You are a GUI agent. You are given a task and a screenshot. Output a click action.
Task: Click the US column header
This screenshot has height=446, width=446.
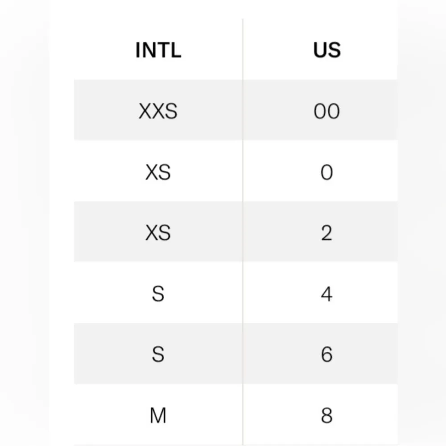326,50
